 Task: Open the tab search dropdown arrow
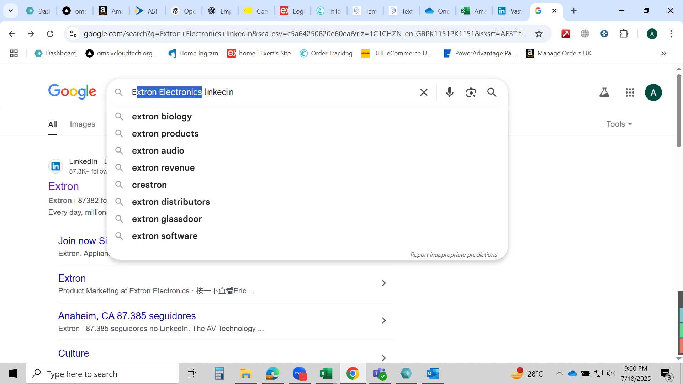pyautogui.click(x=11, y=11)
